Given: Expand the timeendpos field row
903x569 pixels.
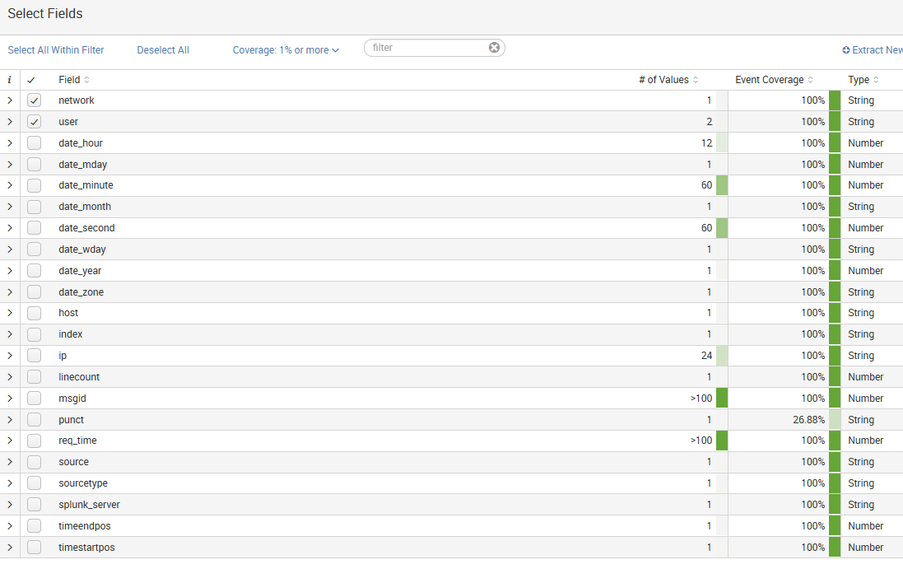Looking at the screenshot, I should pyautogui.click(x=10, y=526).
